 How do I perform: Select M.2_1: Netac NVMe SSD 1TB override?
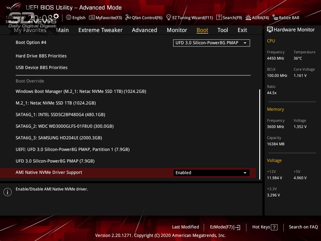point(56,103)
